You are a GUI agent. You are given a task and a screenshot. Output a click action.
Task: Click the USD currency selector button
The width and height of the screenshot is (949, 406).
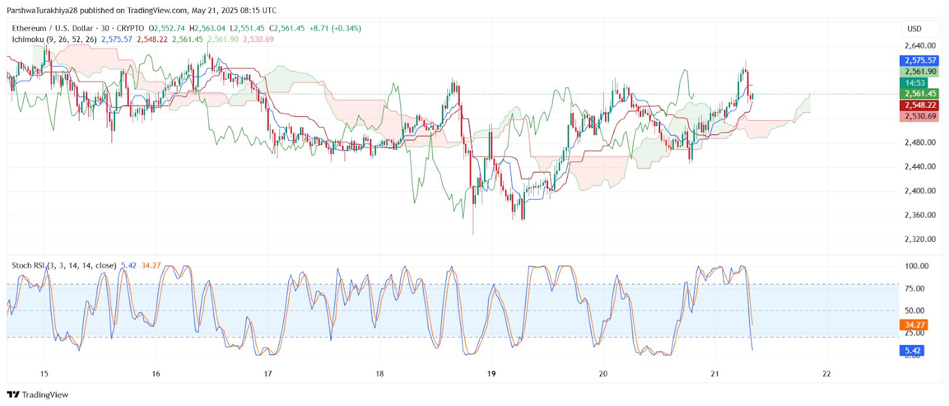919,28
